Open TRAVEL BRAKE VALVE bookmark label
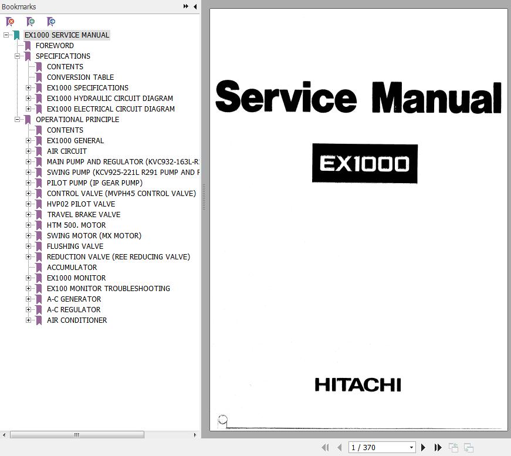 84,214
